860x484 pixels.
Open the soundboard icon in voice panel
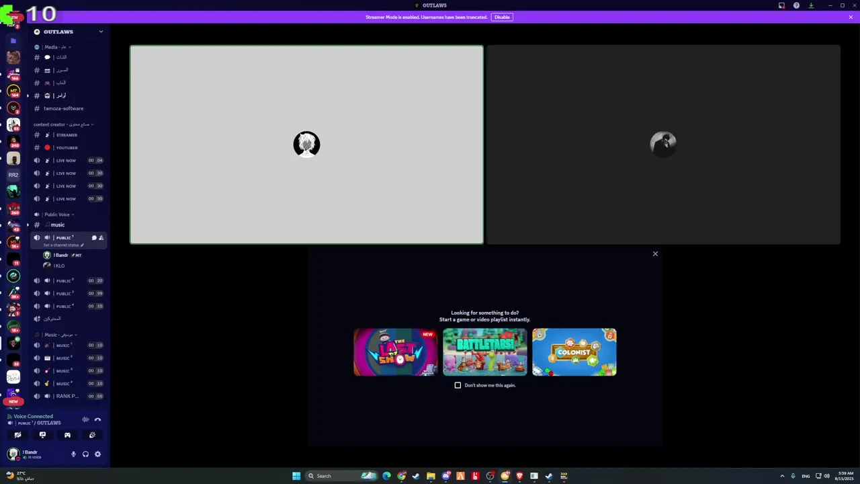(92, 435)
